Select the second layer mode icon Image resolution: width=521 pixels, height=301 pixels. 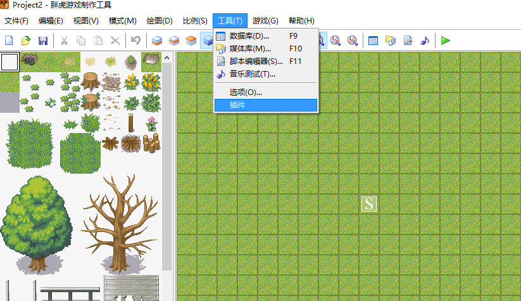click(x=174, y=41)
